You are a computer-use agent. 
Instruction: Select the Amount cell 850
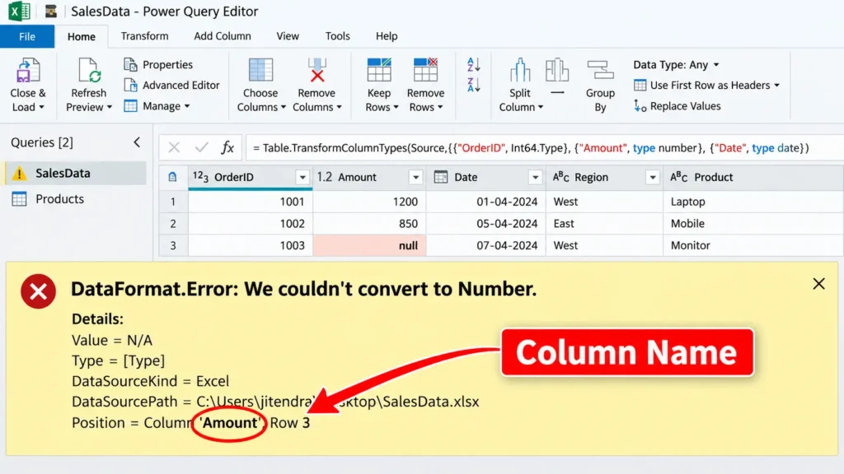(x=369, y=224)
